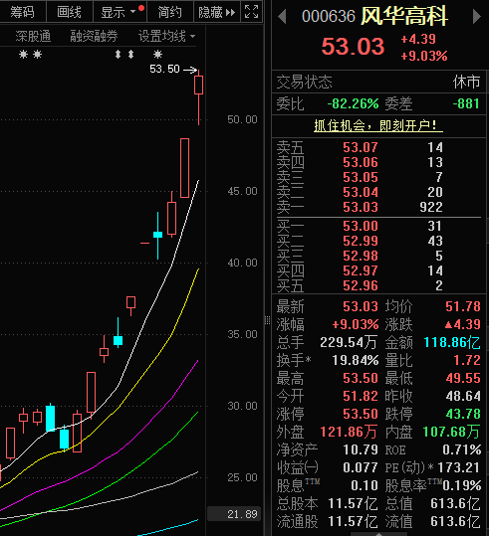Click the 抓住机会，即刻开户 link
Image resolution: width=489 pixels, height=536 pixels.
pyautogui.click(x=378, y=125)
